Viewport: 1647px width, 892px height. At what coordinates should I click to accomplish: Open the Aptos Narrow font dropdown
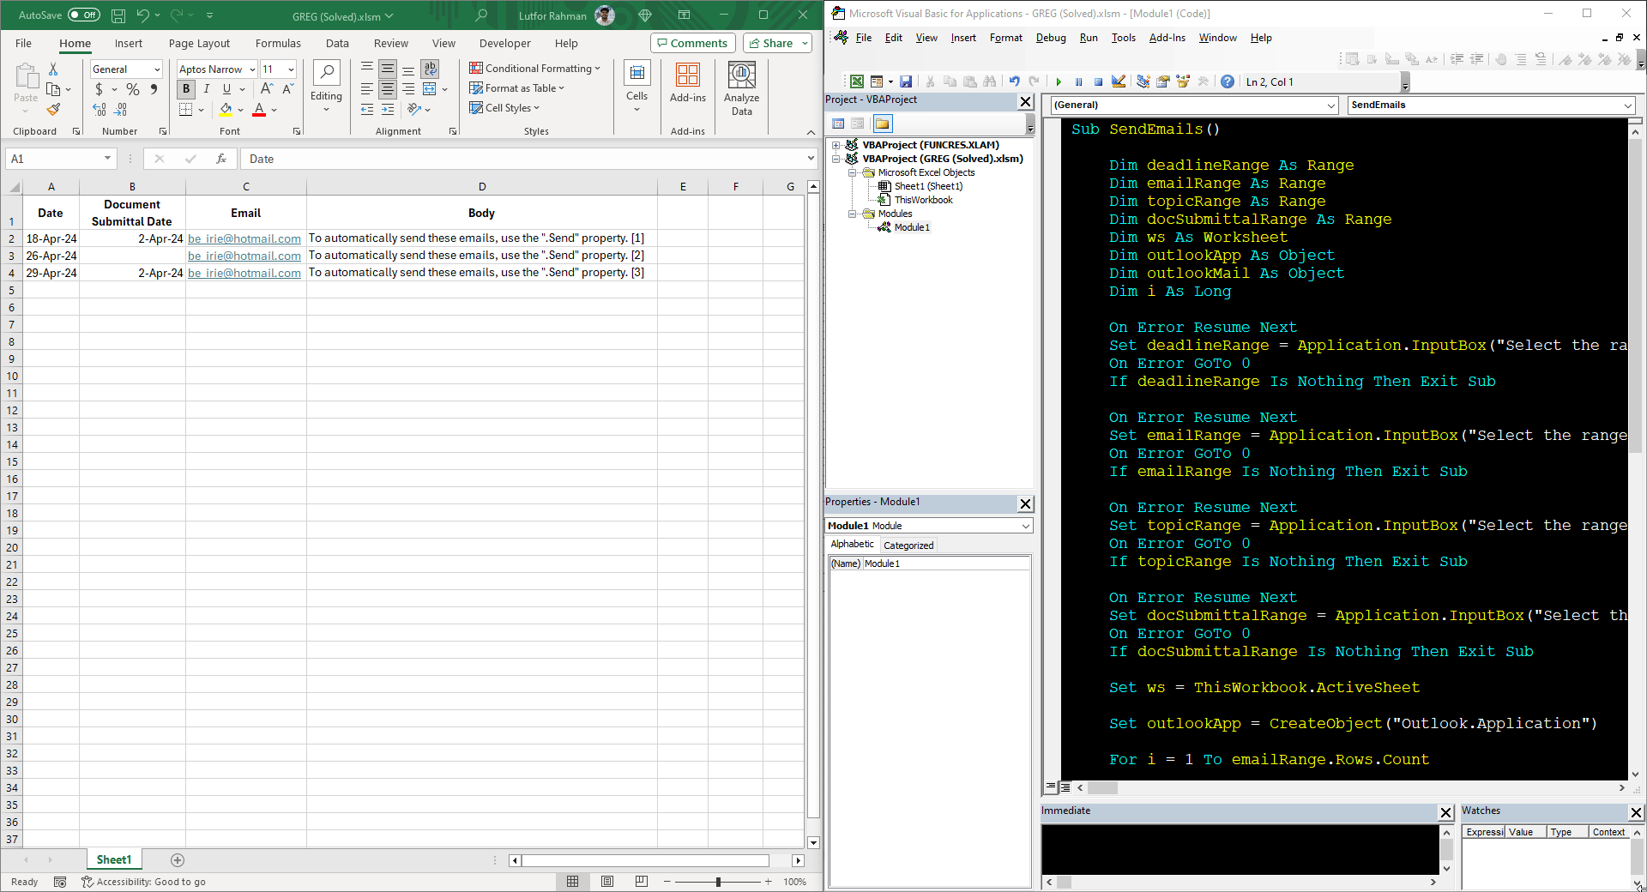pos(252,69)
